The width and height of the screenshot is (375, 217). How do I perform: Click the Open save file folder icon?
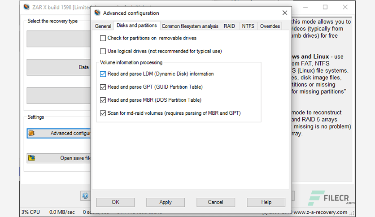(x=31, y=158)
